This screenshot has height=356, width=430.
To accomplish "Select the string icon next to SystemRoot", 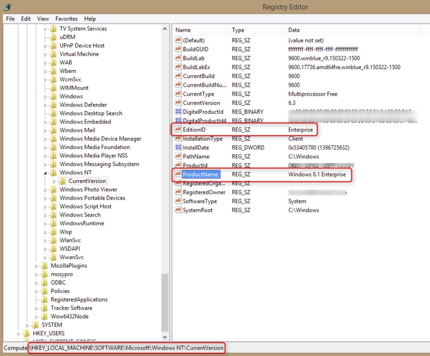I will pos(178,210).
